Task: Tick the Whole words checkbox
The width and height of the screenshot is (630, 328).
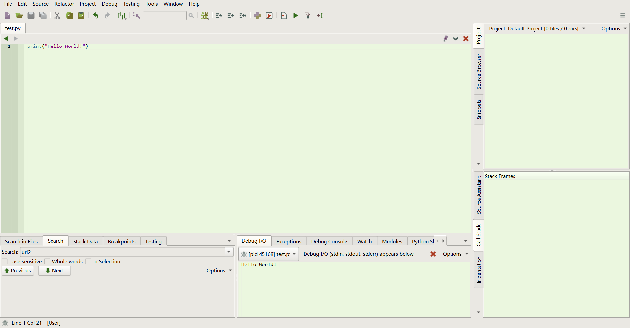Action: [x=48, y=262]
